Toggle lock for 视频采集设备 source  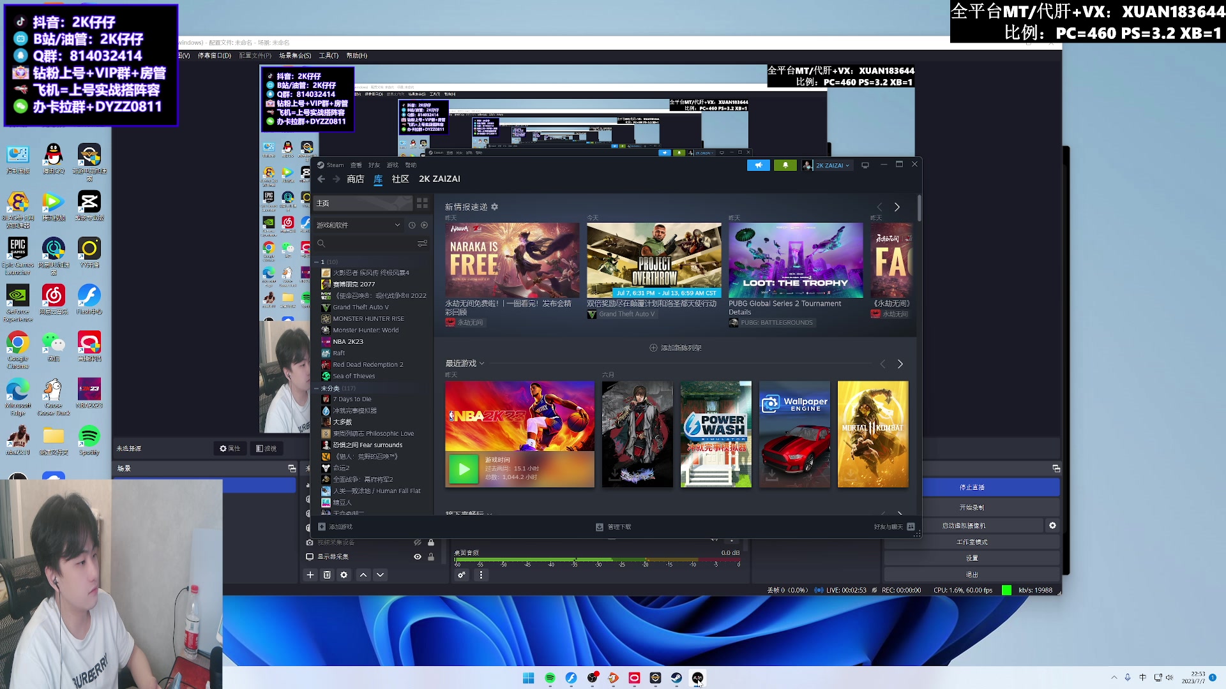point(431,542)
